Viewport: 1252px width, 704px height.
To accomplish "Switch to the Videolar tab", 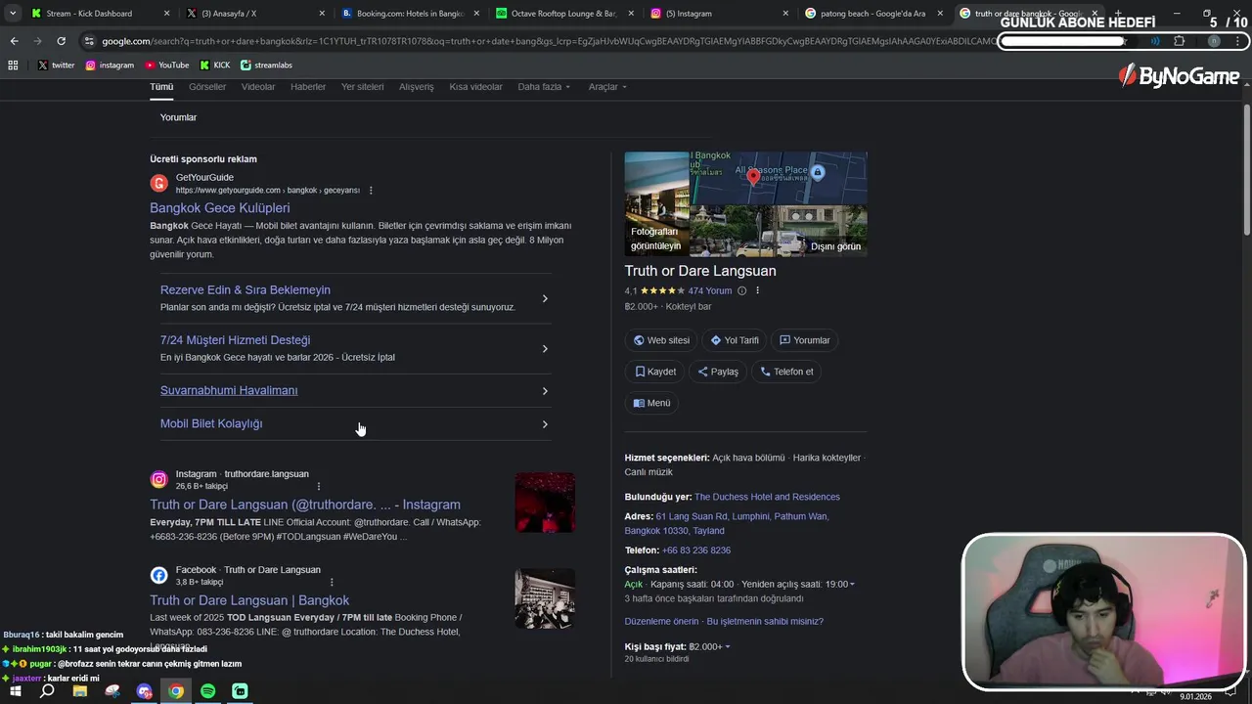I will tap(258, 87).
